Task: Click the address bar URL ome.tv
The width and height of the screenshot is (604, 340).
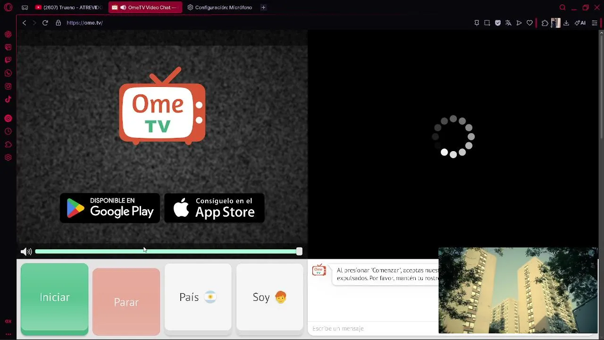Action: click(84, 23)
